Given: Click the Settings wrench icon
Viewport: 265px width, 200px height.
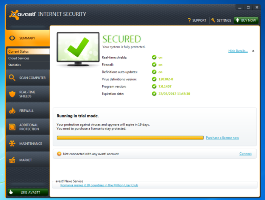Looking at the screenshot, I should coord(213,20).
